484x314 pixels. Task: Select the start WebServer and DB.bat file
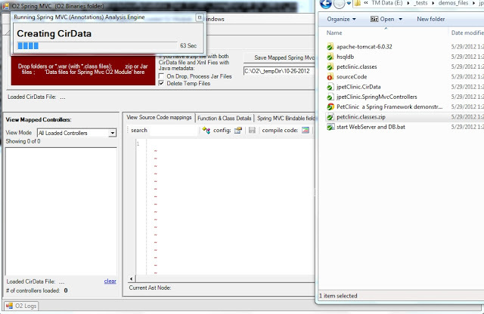(330, 127)
